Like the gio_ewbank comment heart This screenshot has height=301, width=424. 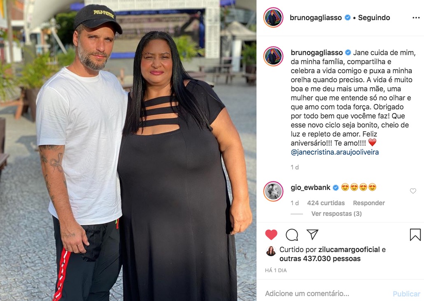413,191
